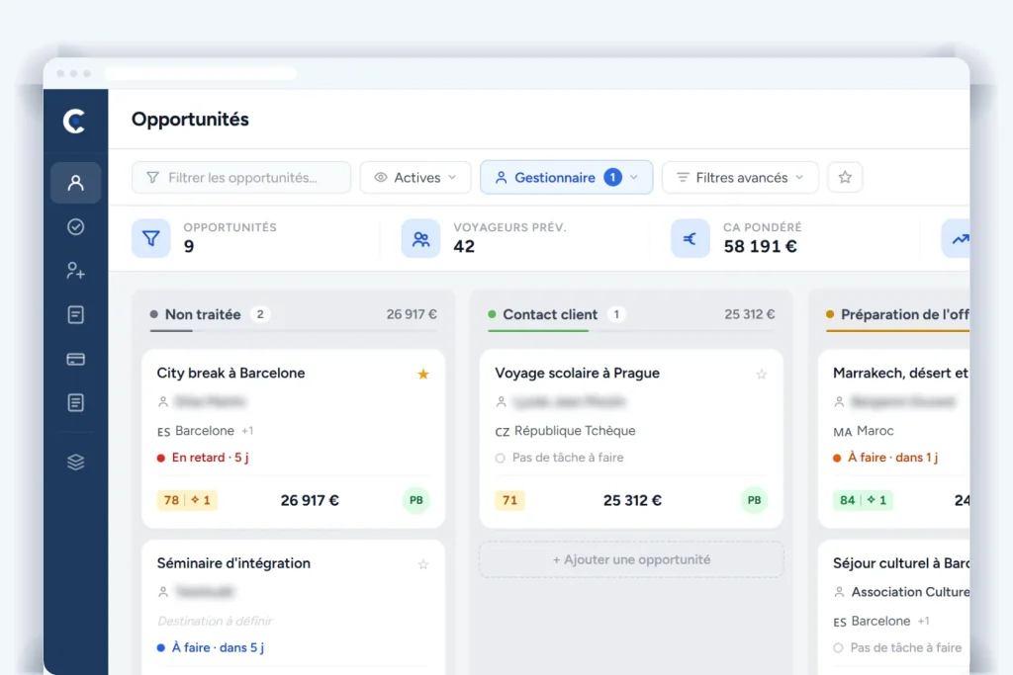The height and width of the screenshot is (675, 1013).
Task: Open the Gestionnaire filter dropdown
Action: 567,178
